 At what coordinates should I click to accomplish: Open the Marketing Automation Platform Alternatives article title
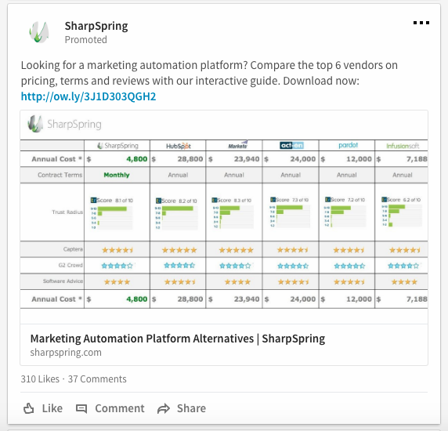(x=178, y=339)
